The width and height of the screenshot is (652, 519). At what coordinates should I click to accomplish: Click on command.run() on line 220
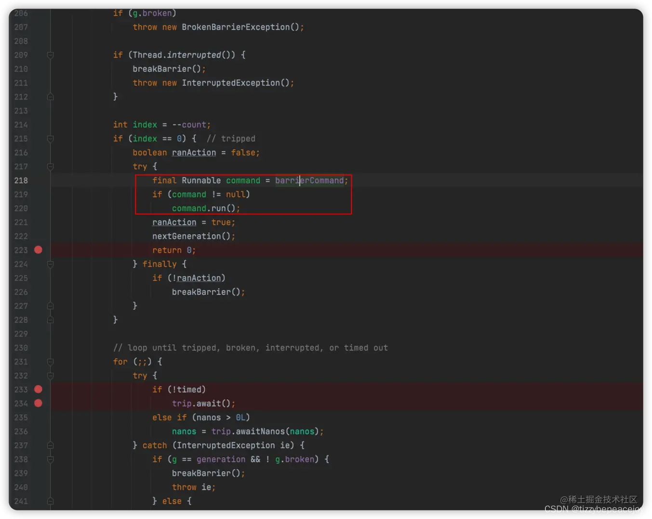(204, 208)
